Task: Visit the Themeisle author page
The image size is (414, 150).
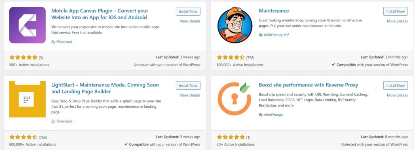Action: 64,121
